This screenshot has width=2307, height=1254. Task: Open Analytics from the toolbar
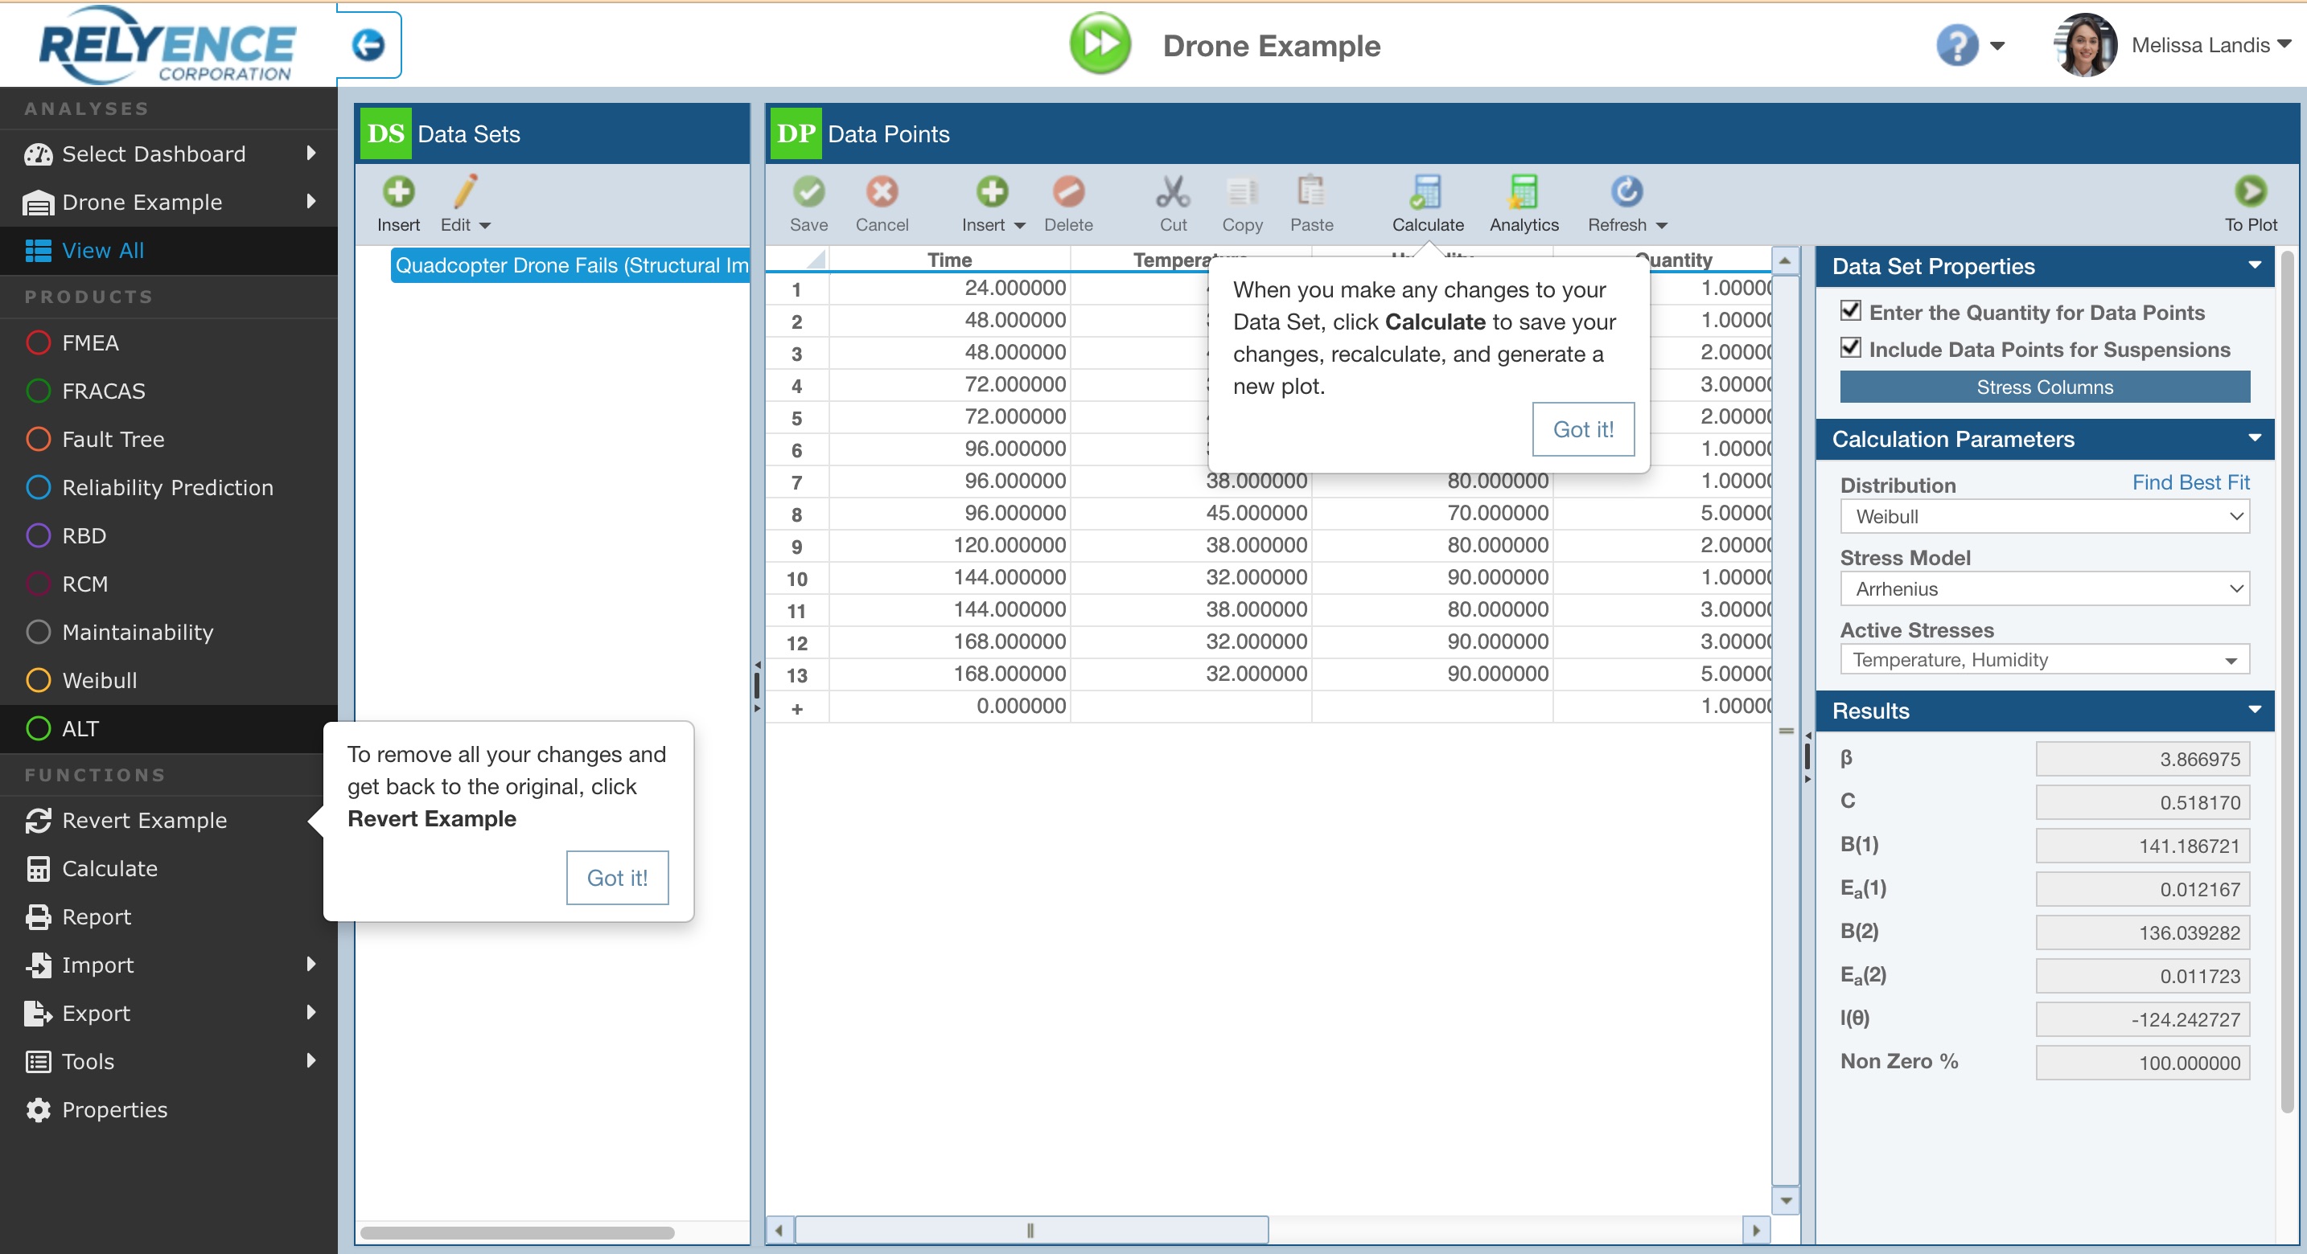tap(1524, 191)
